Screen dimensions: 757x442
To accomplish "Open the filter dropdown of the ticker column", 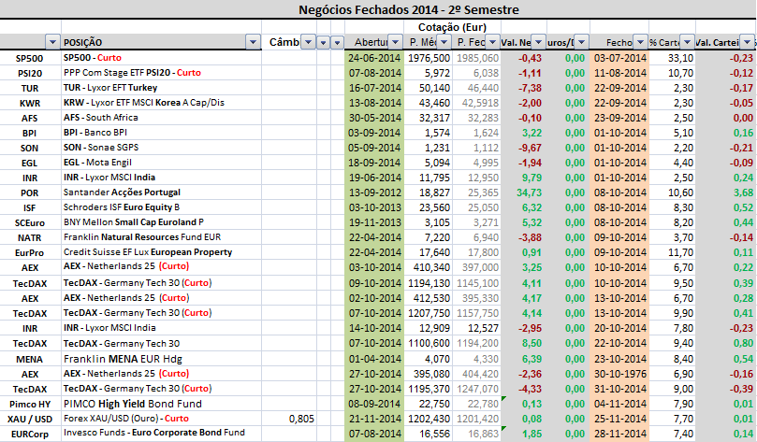I will pos(52,42).
